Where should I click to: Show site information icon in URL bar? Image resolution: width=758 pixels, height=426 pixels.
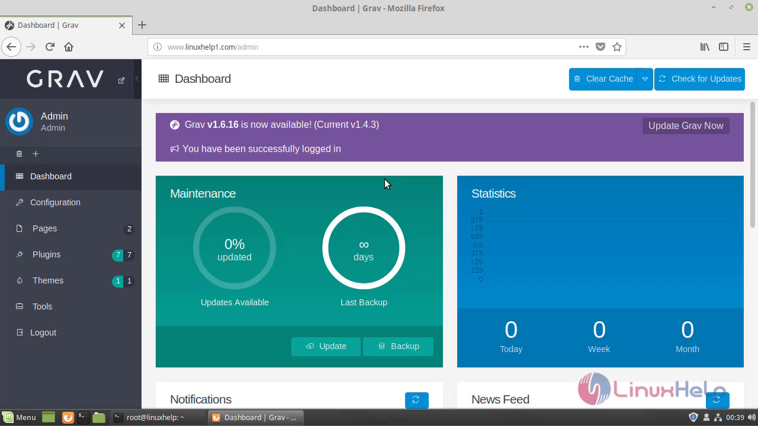coord(158,47)
